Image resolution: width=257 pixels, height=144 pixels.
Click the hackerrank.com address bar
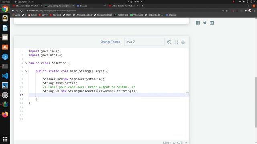[x=123, y=10]
